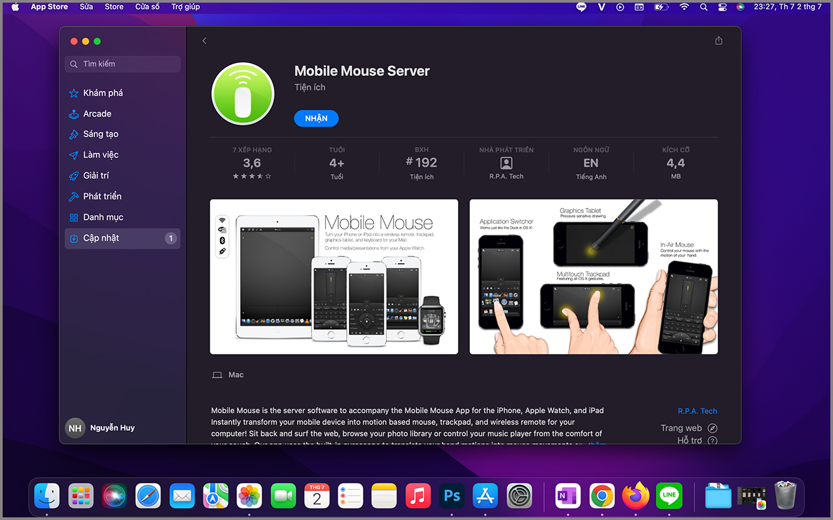Image resolution: width=833 pixels, height=520 pixels.
Task: Open FaceTime from the dock
Action: click(x=283, y=496)
